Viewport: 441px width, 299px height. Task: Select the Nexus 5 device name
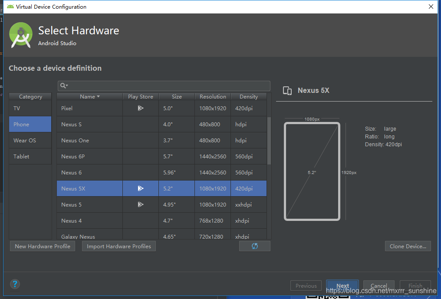point(72,204)
